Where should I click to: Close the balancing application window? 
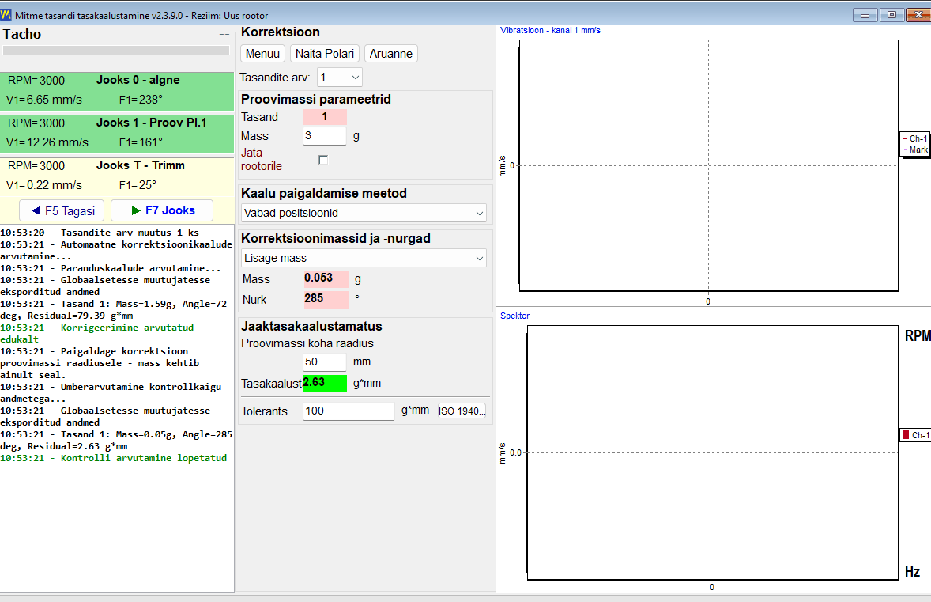click(919, 15)
